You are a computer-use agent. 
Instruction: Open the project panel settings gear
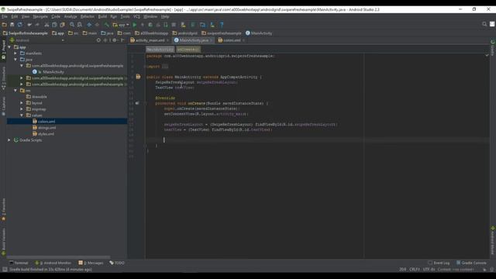[x=115, y=40]
